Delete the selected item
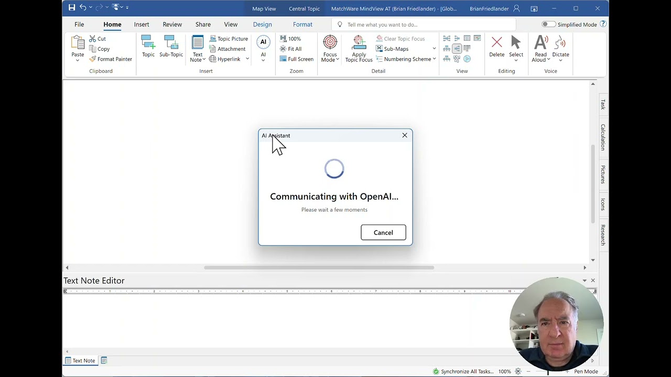This screenshot has height=377, width=671. click(x=497, y=47)
